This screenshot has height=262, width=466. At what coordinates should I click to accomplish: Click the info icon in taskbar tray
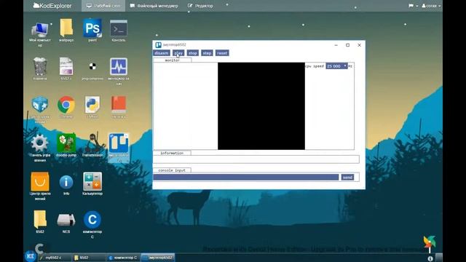pos(430,259)
